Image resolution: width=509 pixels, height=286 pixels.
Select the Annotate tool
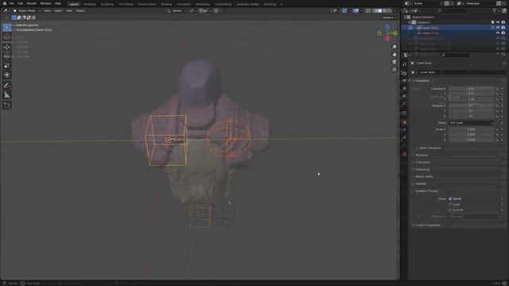[7, 86]
